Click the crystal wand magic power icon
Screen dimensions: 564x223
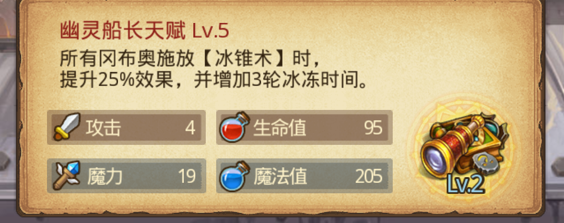[67, 176]
